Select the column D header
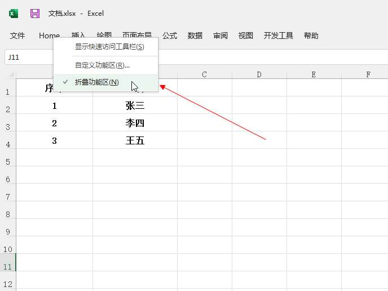This screenshot has width=388, height=291. [259, 74]
